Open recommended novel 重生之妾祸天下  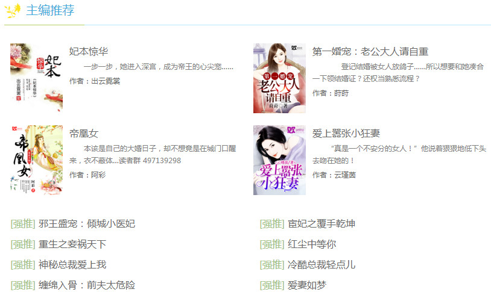tap(72, 244)
